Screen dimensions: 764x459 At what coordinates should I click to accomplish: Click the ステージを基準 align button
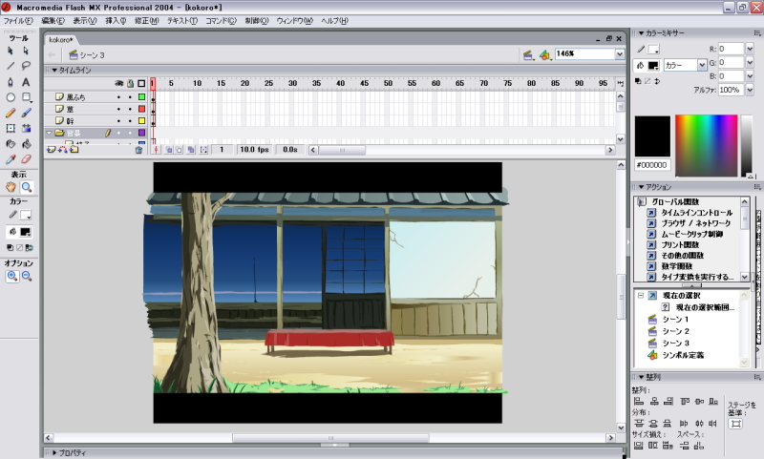click(x=736, y=424)
